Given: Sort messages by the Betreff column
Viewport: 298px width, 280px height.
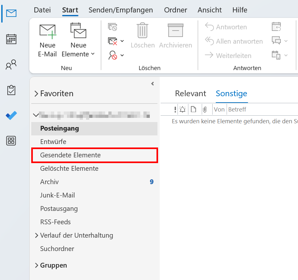Looking at the screenshot, I should pos(237,110).
